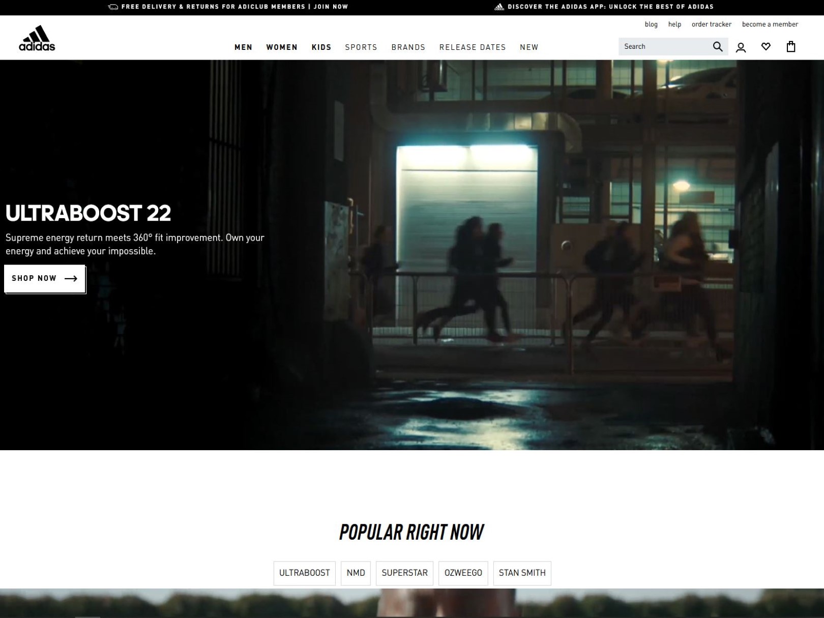Screen dimensions: 824x618
Task: Open the BRANDS menu
Action: pyautogui.click(x=408, y=47)
